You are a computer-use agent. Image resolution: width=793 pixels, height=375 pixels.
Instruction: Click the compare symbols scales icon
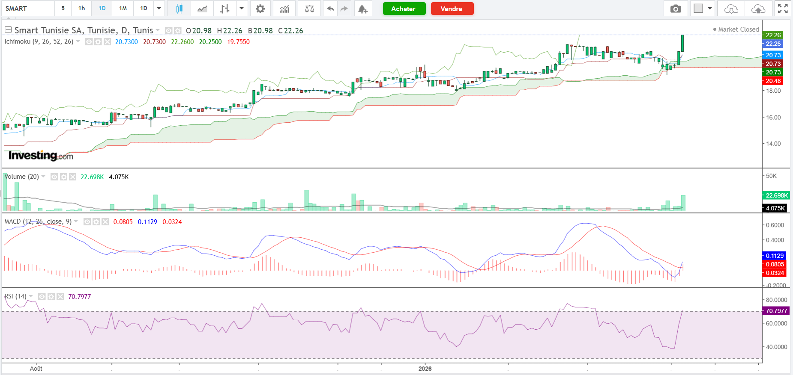coord(309,9)
